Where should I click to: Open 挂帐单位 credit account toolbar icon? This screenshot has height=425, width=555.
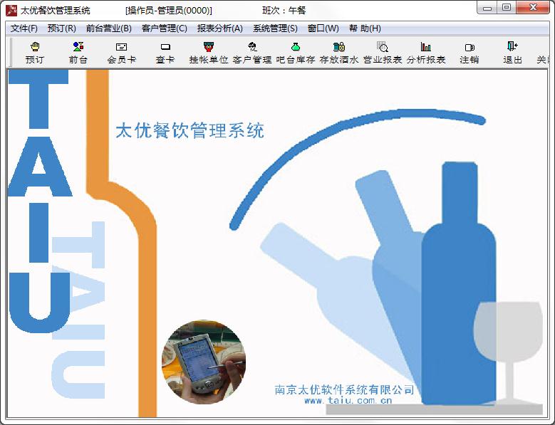click(x=209, y=53)
